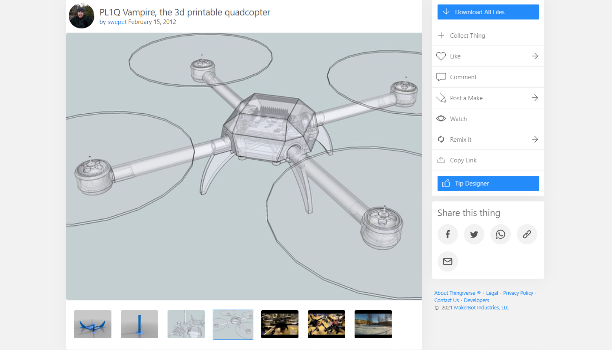Click the Remix it label
The width and height of the screenshot is (612, 350).
[461, 140]
